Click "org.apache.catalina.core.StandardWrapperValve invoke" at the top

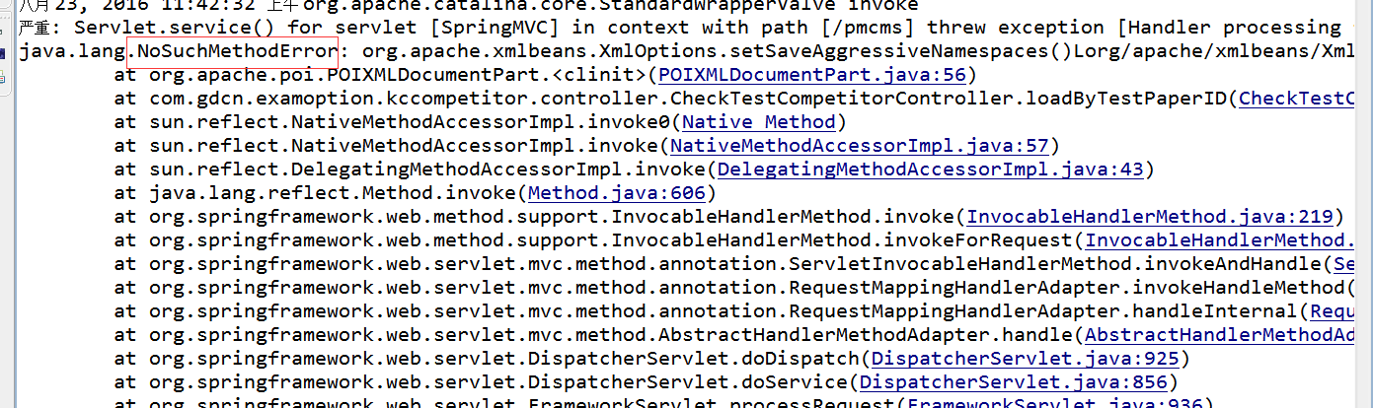click(x=611, y=5)
